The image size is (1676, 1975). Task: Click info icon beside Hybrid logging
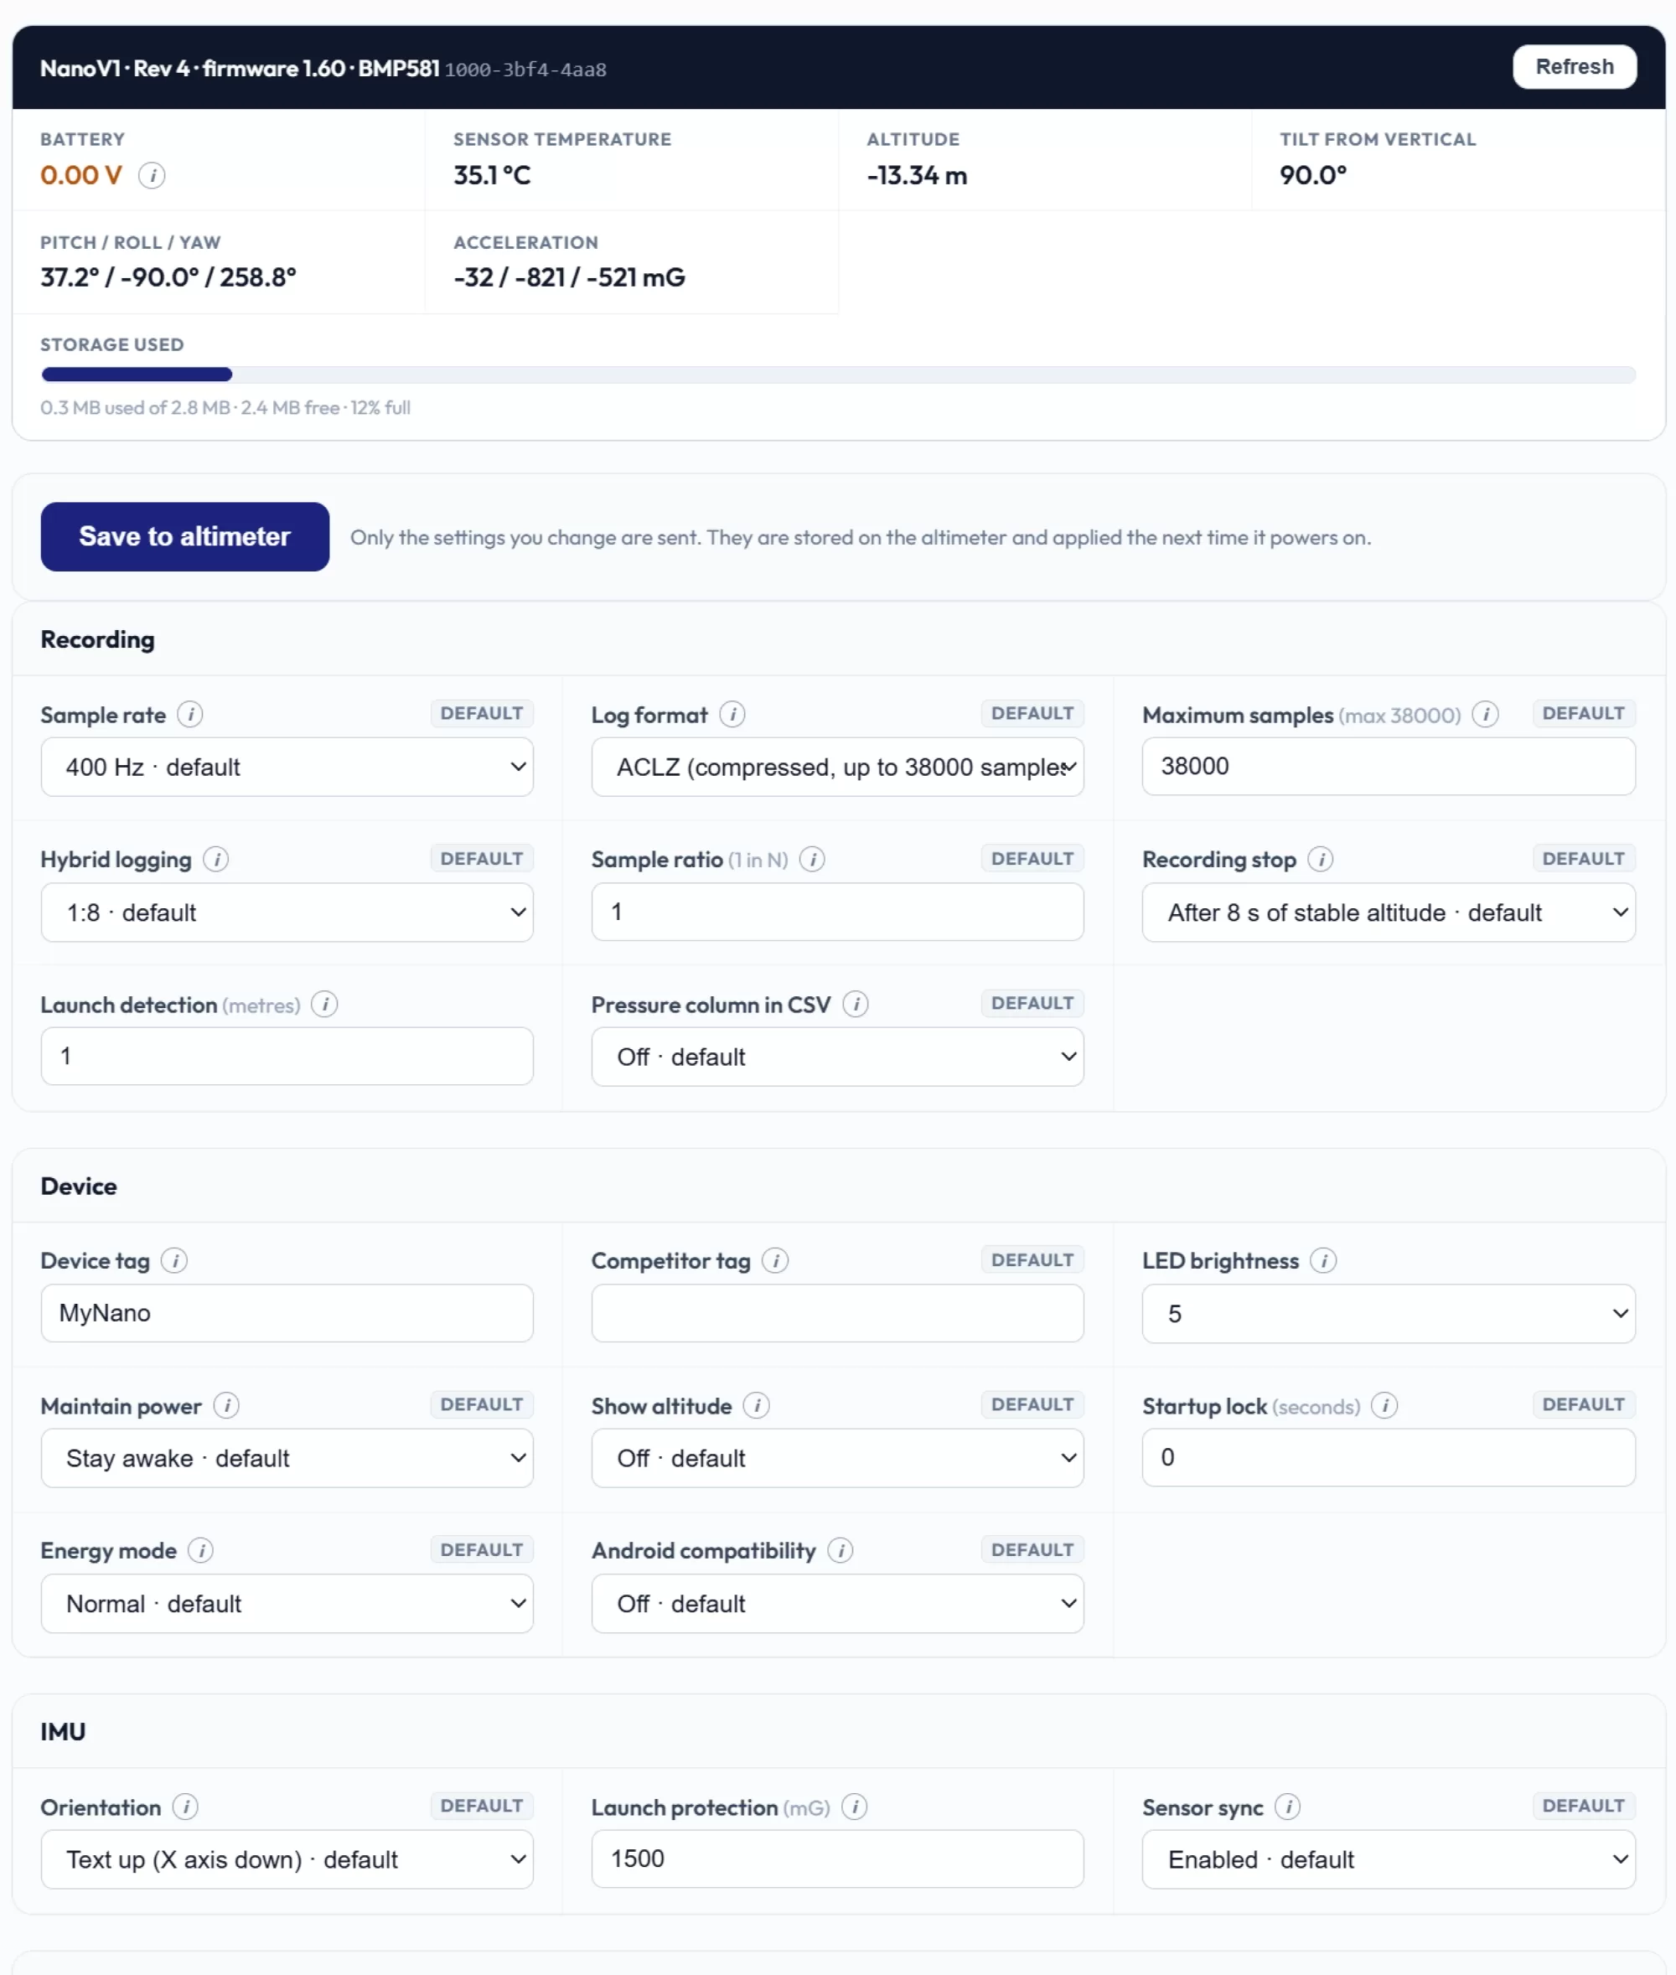[x=215, y=860]
